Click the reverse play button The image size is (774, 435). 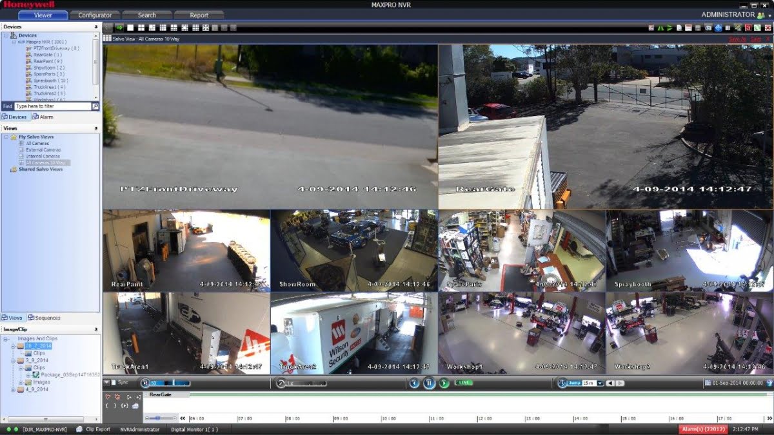[414, 383]
